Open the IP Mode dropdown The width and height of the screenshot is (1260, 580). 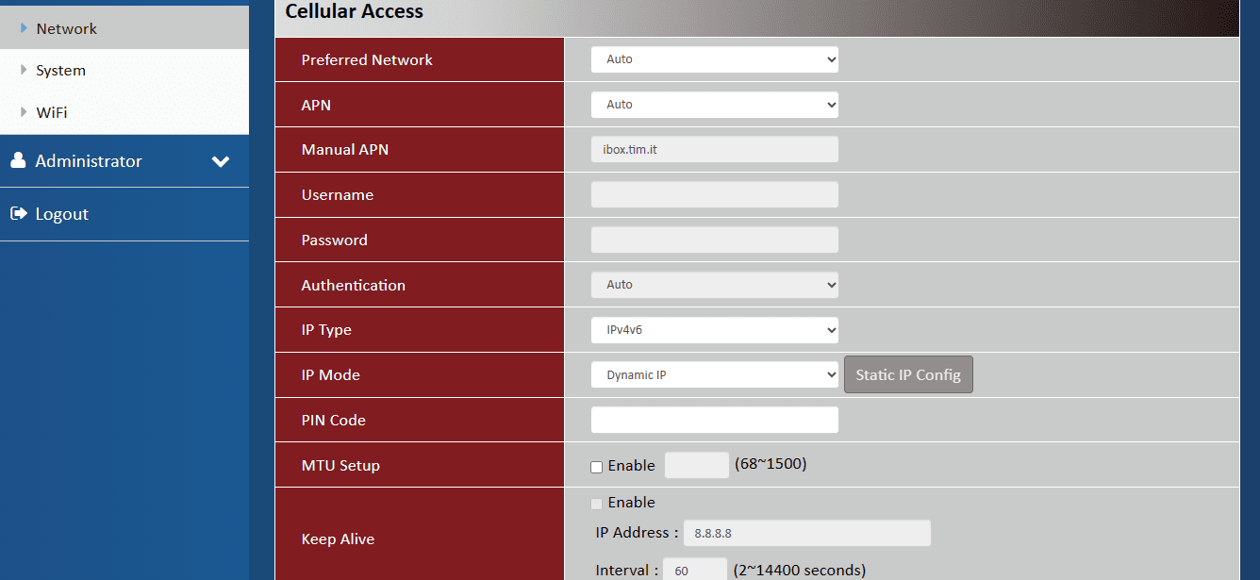714,374
